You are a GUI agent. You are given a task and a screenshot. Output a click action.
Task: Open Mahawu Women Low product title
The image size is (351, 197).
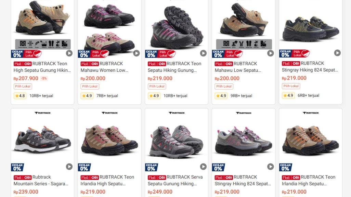click(105, 67)
